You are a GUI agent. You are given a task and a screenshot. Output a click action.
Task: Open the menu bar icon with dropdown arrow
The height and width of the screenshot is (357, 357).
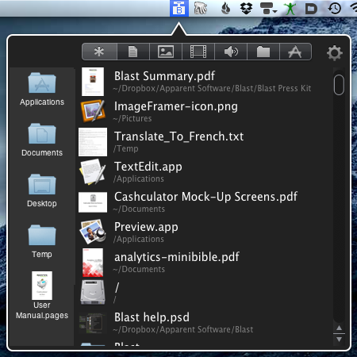[268, 8]
